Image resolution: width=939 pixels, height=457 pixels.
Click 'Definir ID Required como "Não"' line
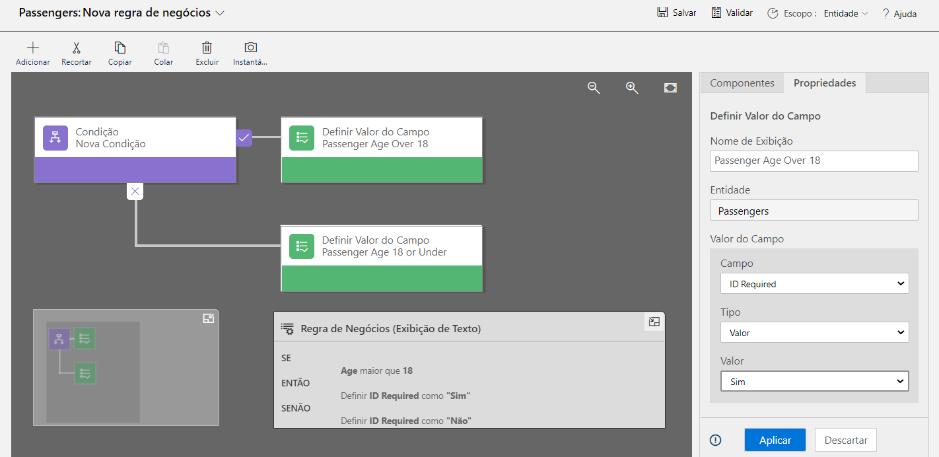point(406,421)
